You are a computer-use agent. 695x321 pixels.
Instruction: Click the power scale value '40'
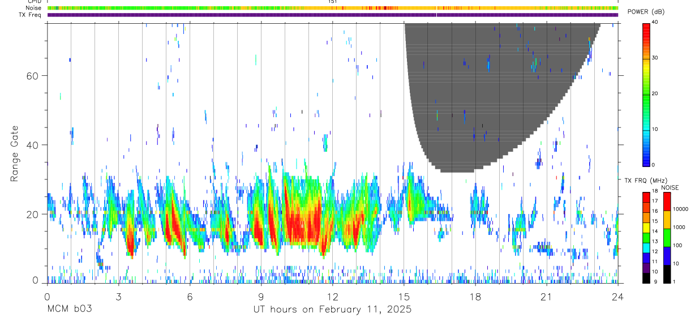[655, 23]
